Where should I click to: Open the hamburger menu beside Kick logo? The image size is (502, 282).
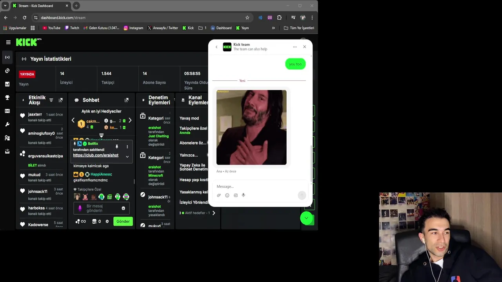[8, 42]
